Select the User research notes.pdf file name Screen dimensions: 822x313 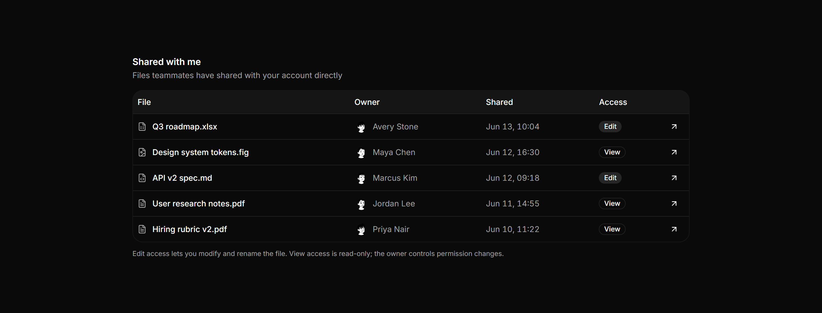point(198,204)
